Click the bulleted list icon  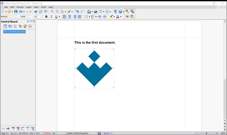click(x=93, y=17)
